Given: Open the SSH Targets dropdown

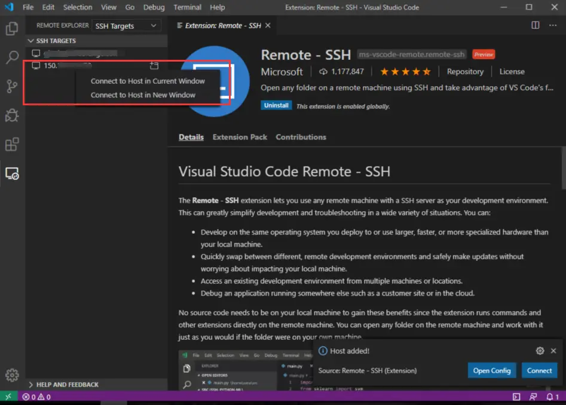Looking at the screenshot, I should point(126,26).
